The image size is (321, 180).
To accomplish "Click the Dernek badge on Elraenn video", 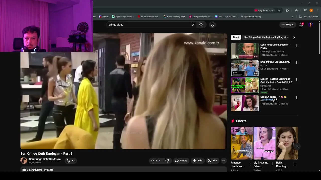I will click(x=264, y=93).
